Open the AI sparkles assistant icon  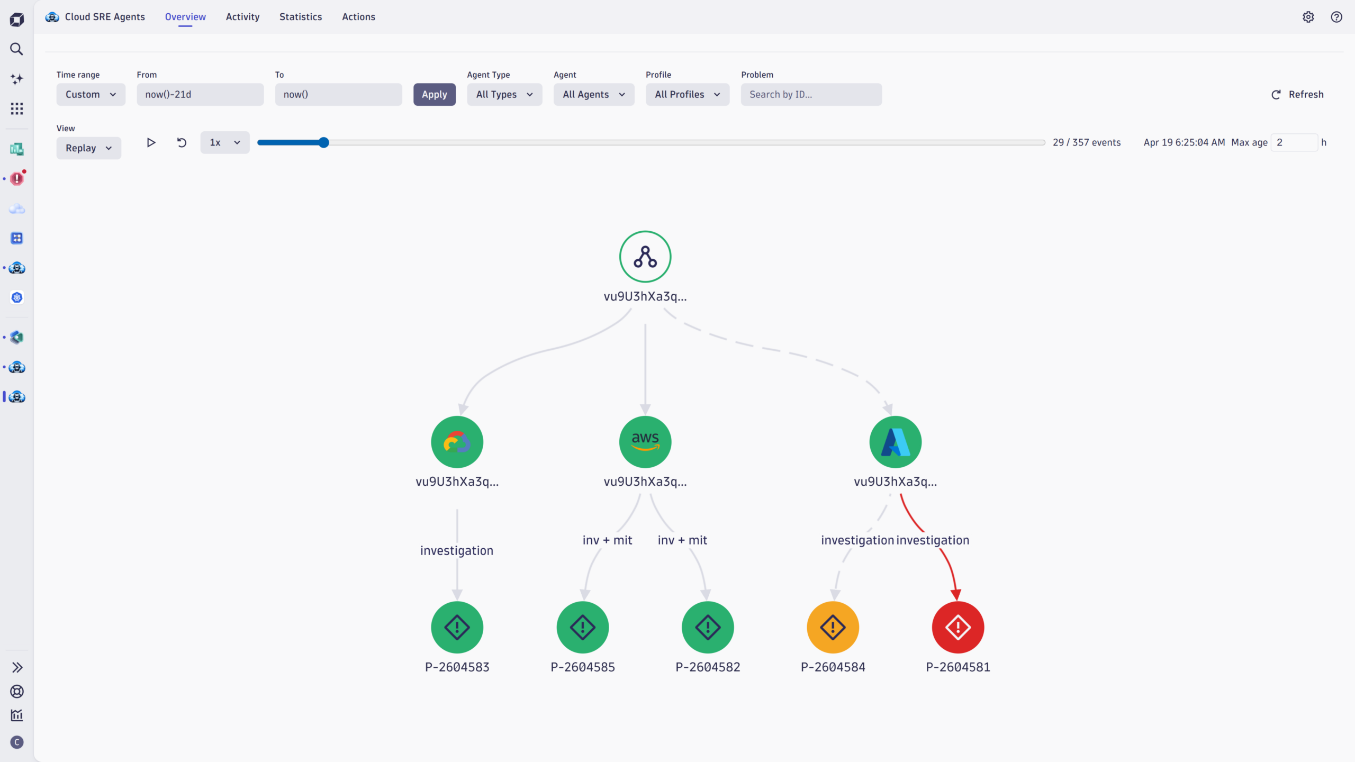point(17,79)
